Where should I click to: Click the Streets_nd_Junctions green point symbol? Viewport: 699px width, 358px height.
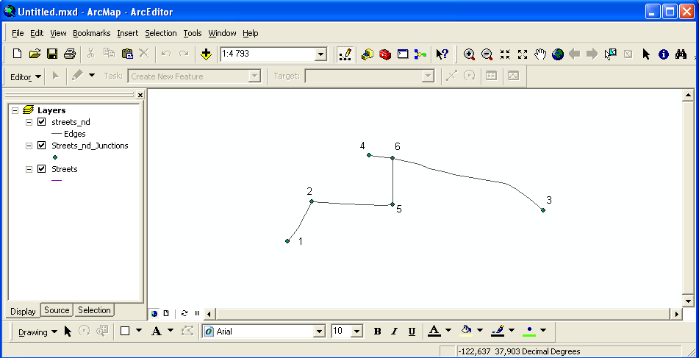pos(55,157)
